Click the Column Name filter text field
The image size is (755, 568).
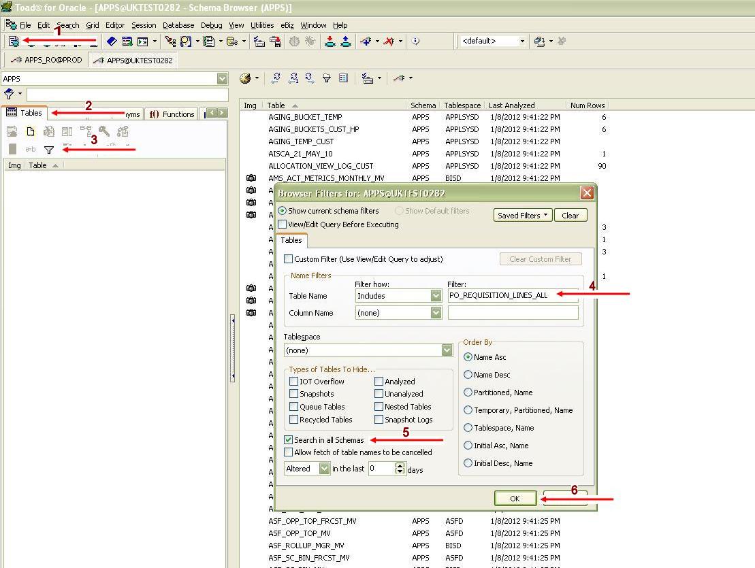513,313
